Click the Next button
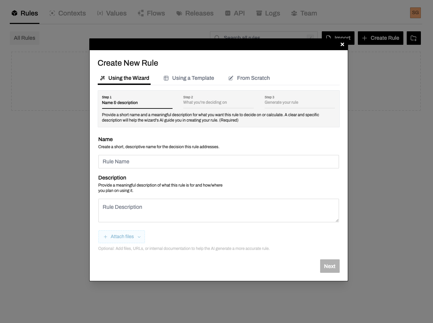This screenshot has height=323, width=433. (330, 266)
